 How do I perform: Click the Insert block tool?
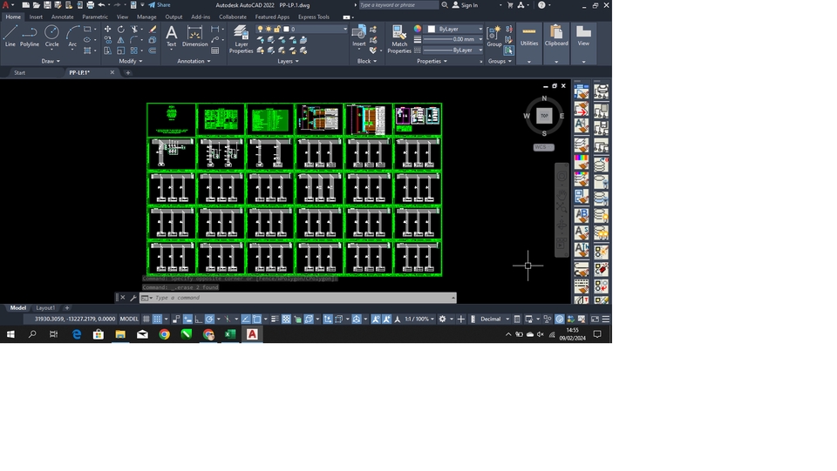tap(358, 36)
